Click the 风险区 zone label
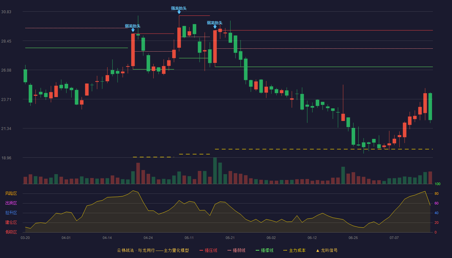This screenshot has width=452, height=258. tap(11, 193)
